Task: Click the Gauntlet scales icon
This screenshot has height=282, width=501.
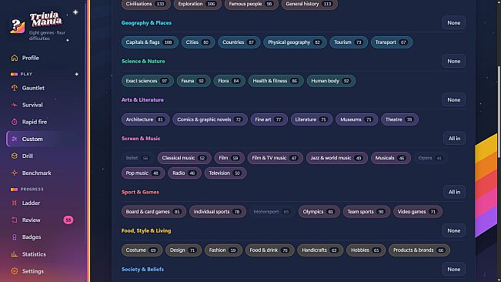Action: (15, 88)
